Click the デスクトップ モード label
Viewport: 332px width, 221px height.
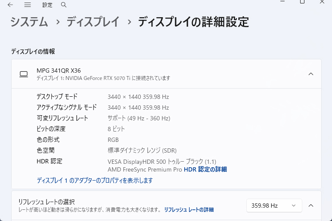pos(57,97)
